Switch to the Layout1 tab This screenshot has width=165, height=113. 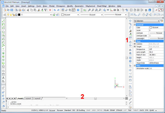28,98
